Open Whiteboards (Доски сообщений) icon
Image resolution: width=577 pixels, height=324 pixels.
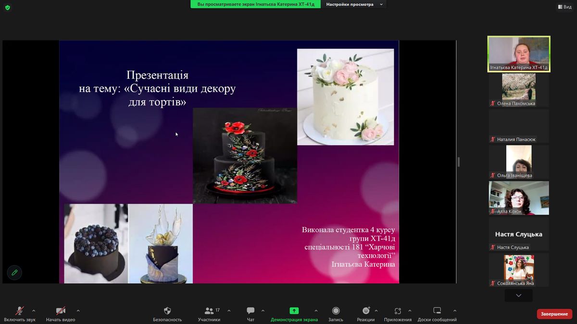click(x=437, y=311)
